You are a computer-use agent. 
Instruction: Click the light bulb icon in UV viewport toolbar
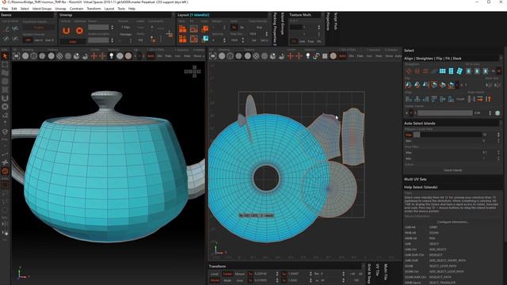click(x=308, y=56)
